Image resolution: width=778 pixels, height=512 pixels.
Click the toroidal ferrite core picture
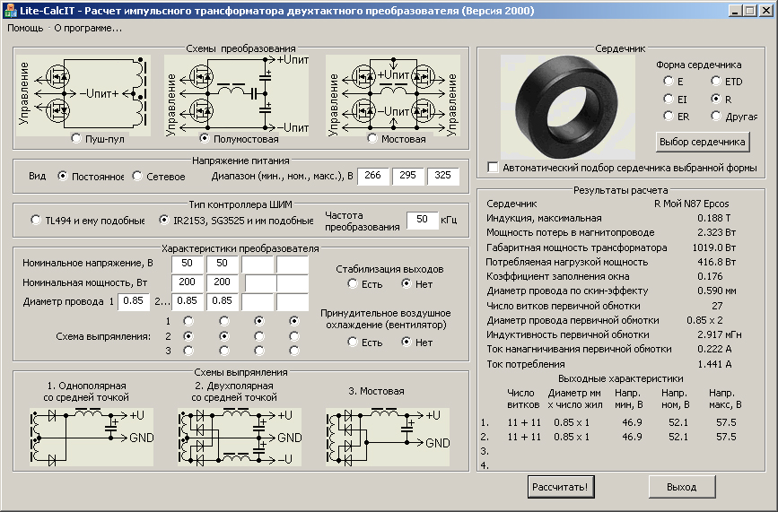pyautogui.click(x=568, y=107)
